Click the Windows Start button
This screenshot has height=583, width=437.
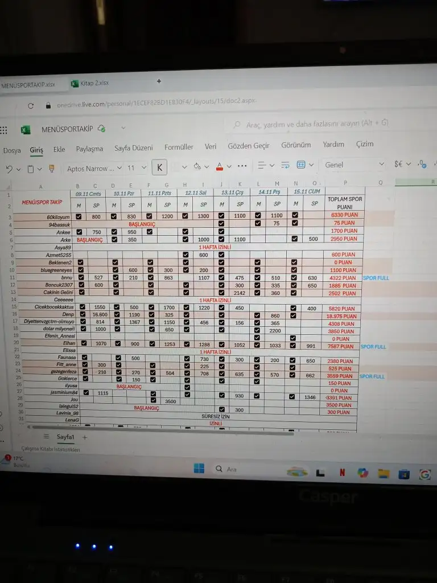(x=199, y=469)
